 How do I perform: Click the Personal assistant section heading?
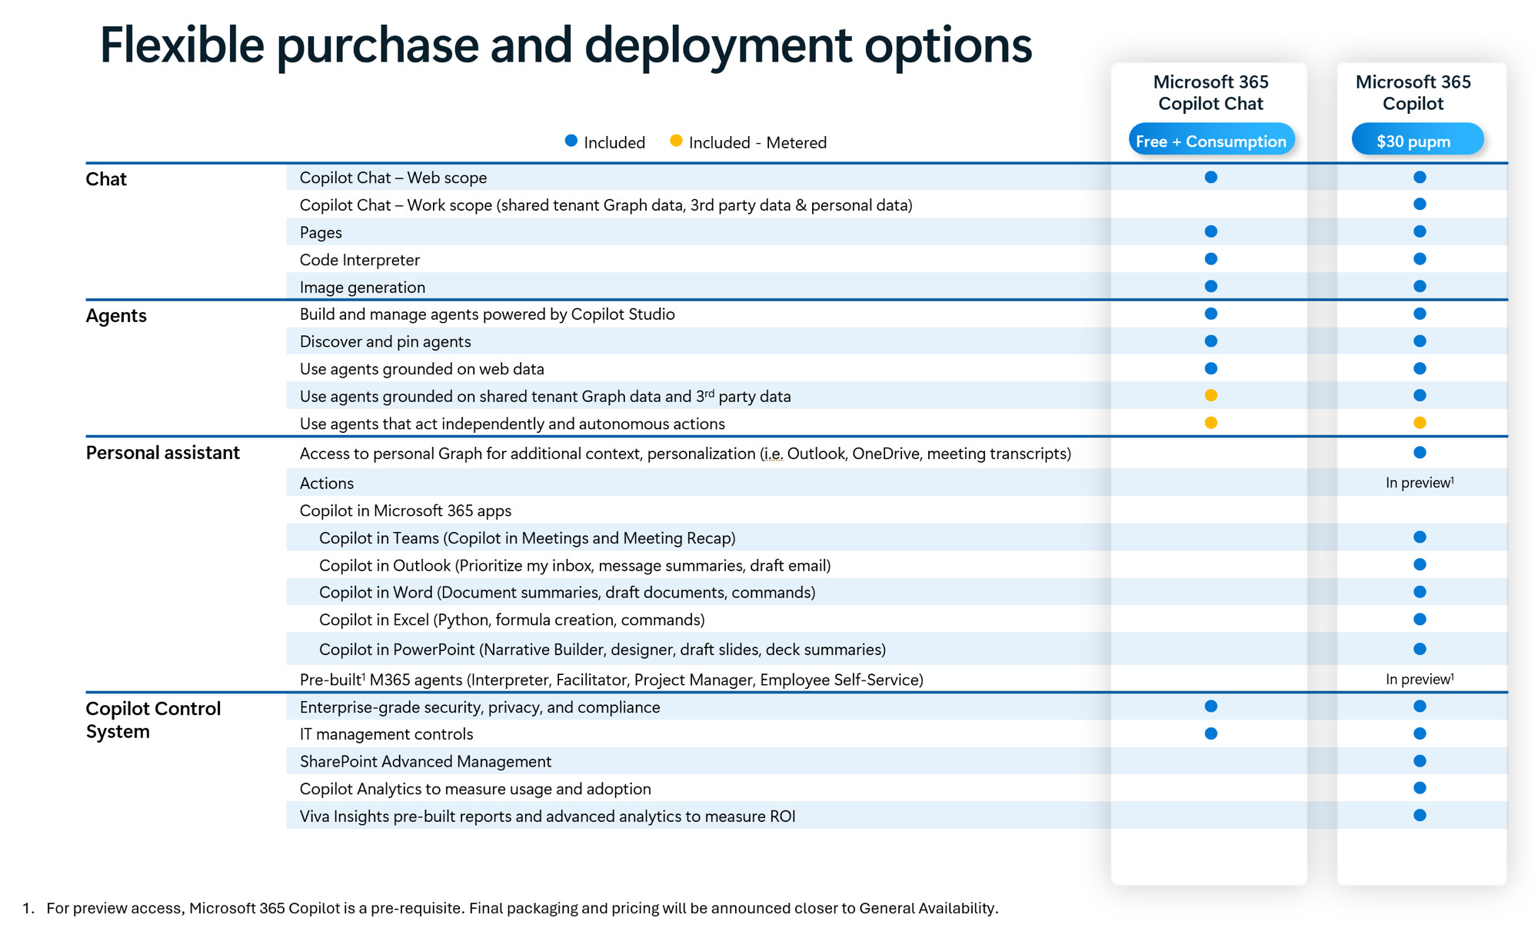point(162,453)
